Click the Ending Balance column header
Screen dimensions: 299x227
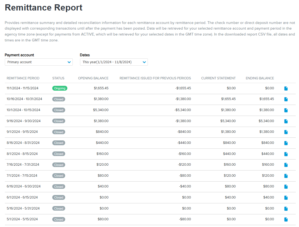pos(260,78)
